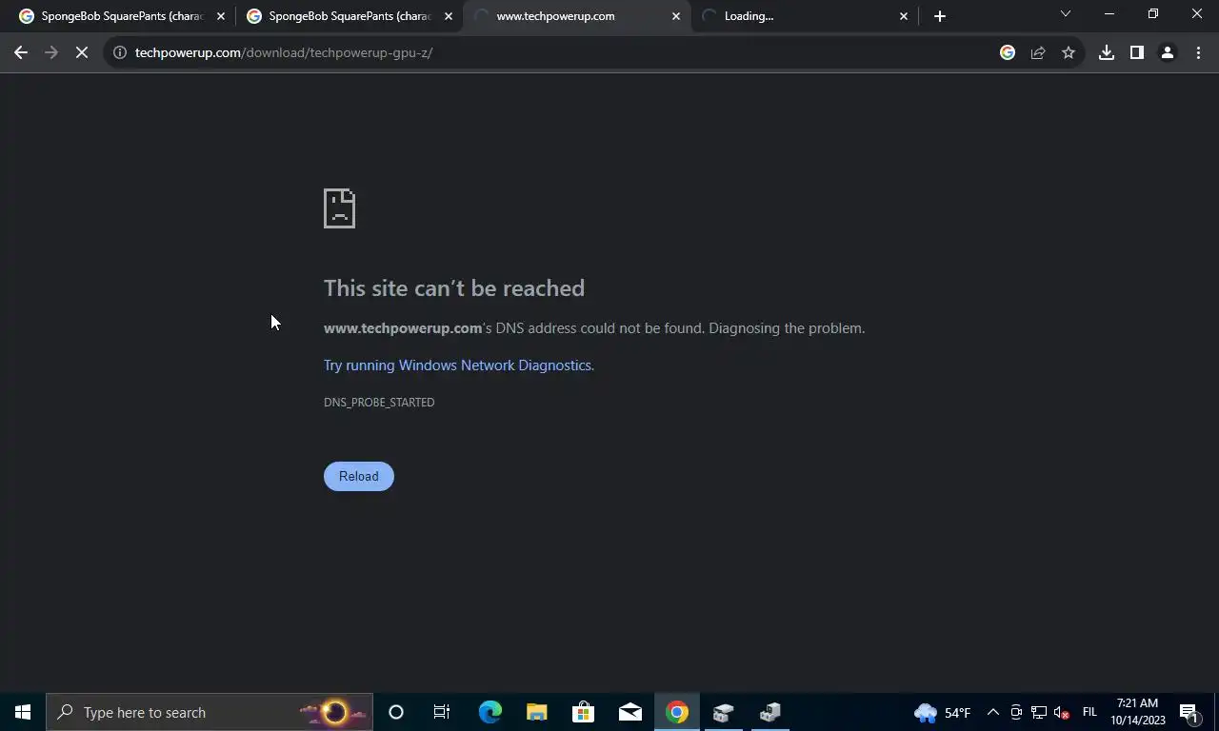Click the Reload button
This screenshot has height=731, width=1219.
(359, 477)
